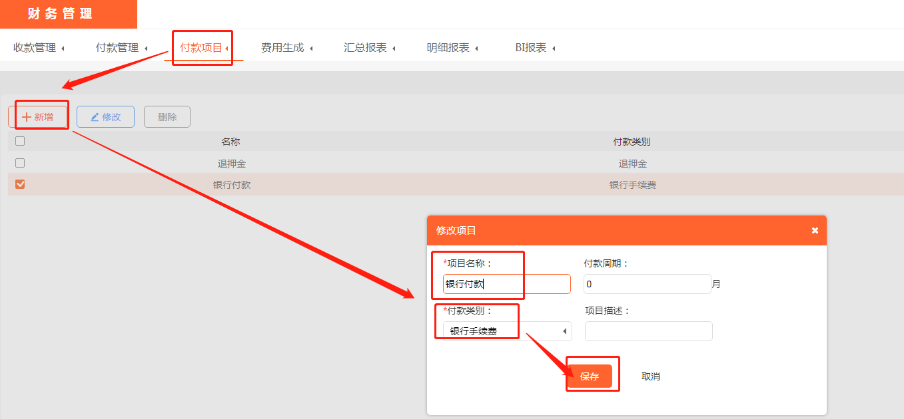Open the 付款项目 tab
Viewport: 904px width, 419px height.
click(x=201, y=48)
